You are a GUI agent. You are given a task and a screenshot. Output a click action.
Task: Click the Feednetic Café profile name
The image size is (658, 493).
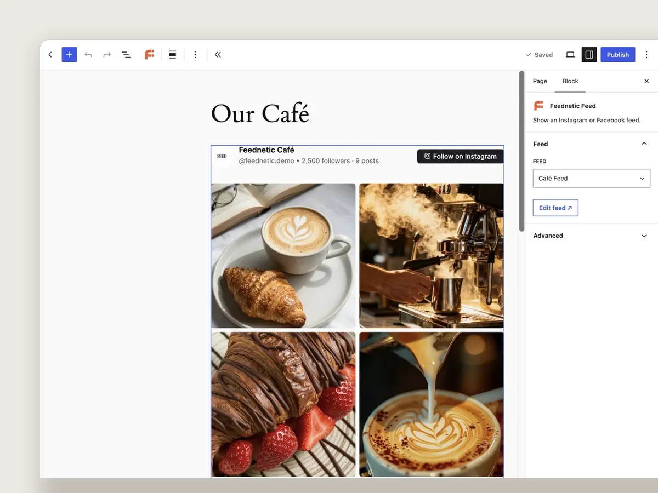point(266,150)
